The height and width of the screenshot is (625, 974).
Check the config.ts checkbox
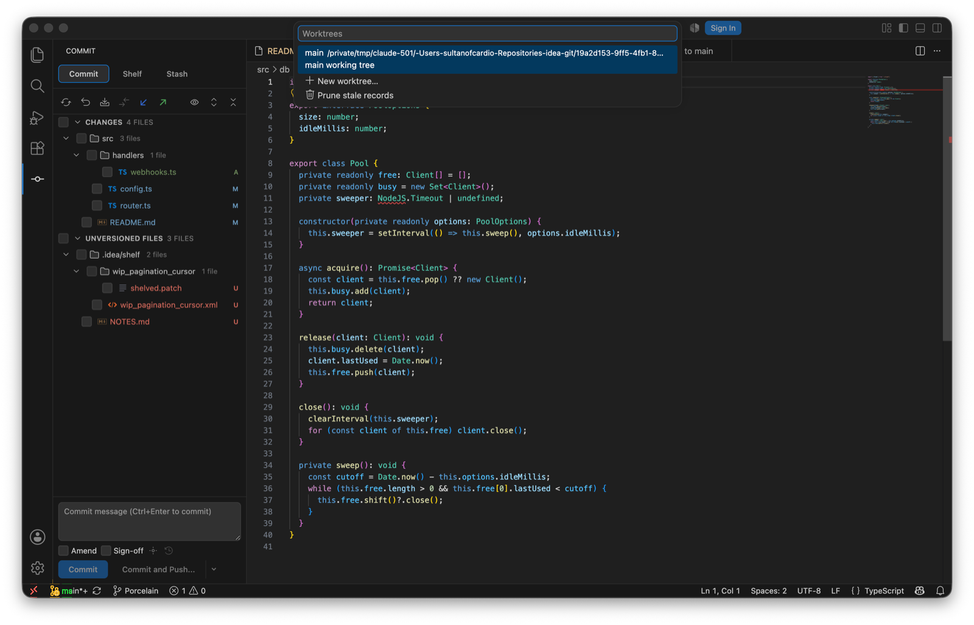(x=97, y=189)
